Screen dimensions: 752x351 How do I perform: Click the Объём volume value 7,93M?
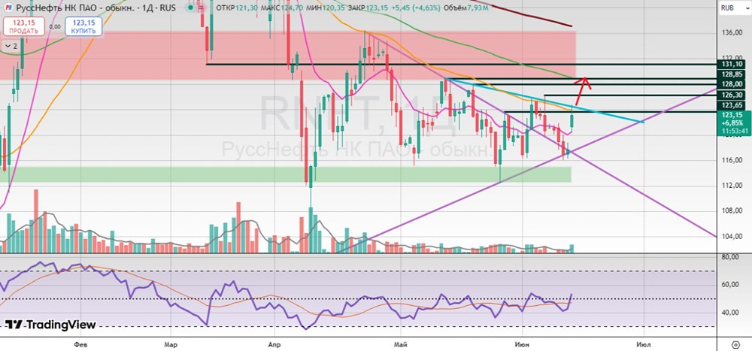click(x=476, y=8)
